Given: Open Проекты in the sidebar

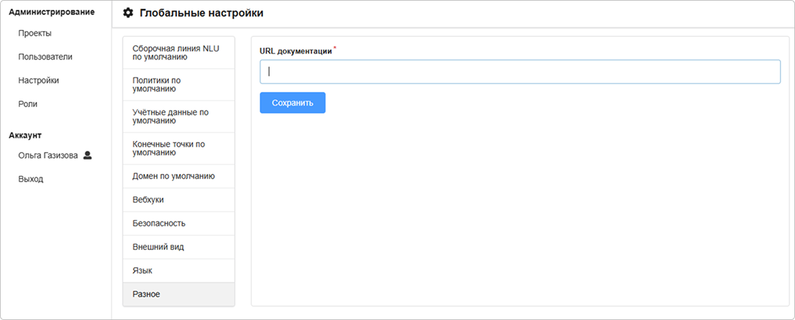Looking at the screenshot, I should point(35,33).
